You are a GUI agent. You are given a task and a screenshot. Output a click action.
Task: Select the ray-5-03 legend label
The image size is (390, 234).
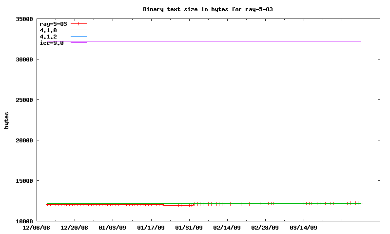tap(53, 24)
